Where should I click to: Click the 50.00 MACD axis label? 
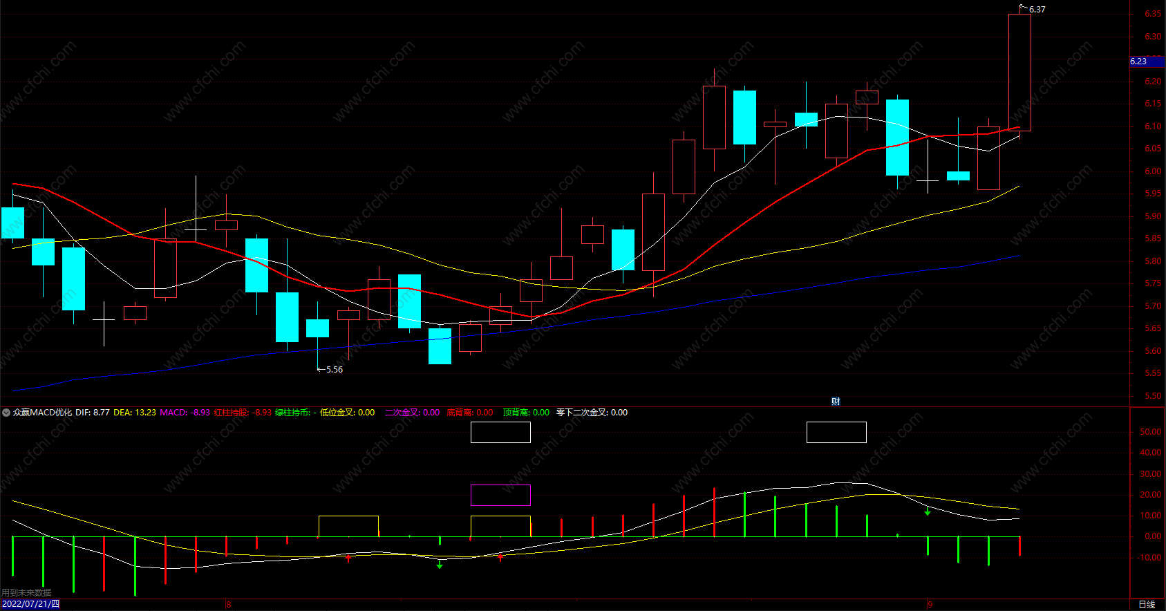tap(1151, 432)
